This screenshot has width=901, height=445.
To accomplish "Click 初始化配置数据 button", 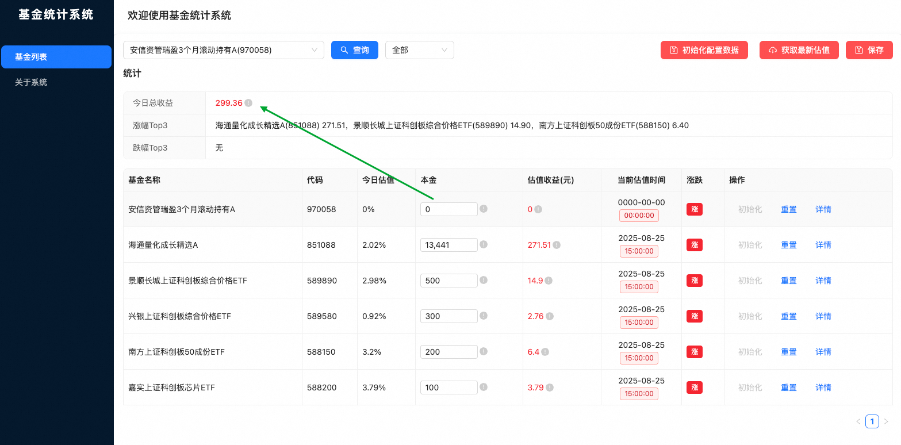I will (704, 50).
